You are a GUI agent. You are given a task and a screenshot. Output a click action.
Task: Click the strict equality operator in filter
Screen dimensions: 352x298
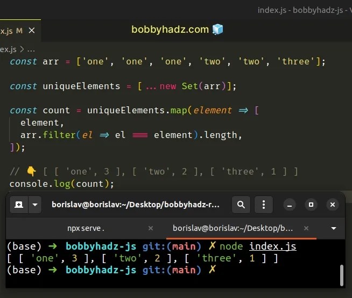(140, 135)
